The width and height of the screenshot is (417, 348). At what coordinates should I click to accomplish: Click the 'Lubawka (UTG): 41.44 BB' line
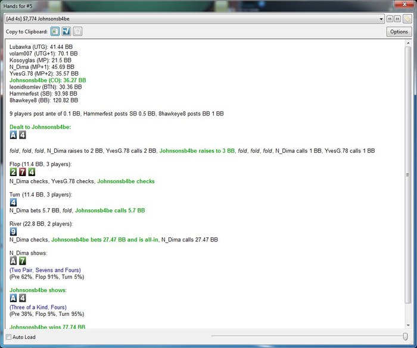click(41, 47)
